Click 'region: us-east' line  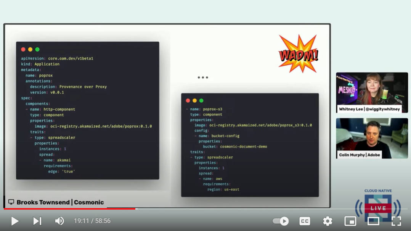(223, 189)
